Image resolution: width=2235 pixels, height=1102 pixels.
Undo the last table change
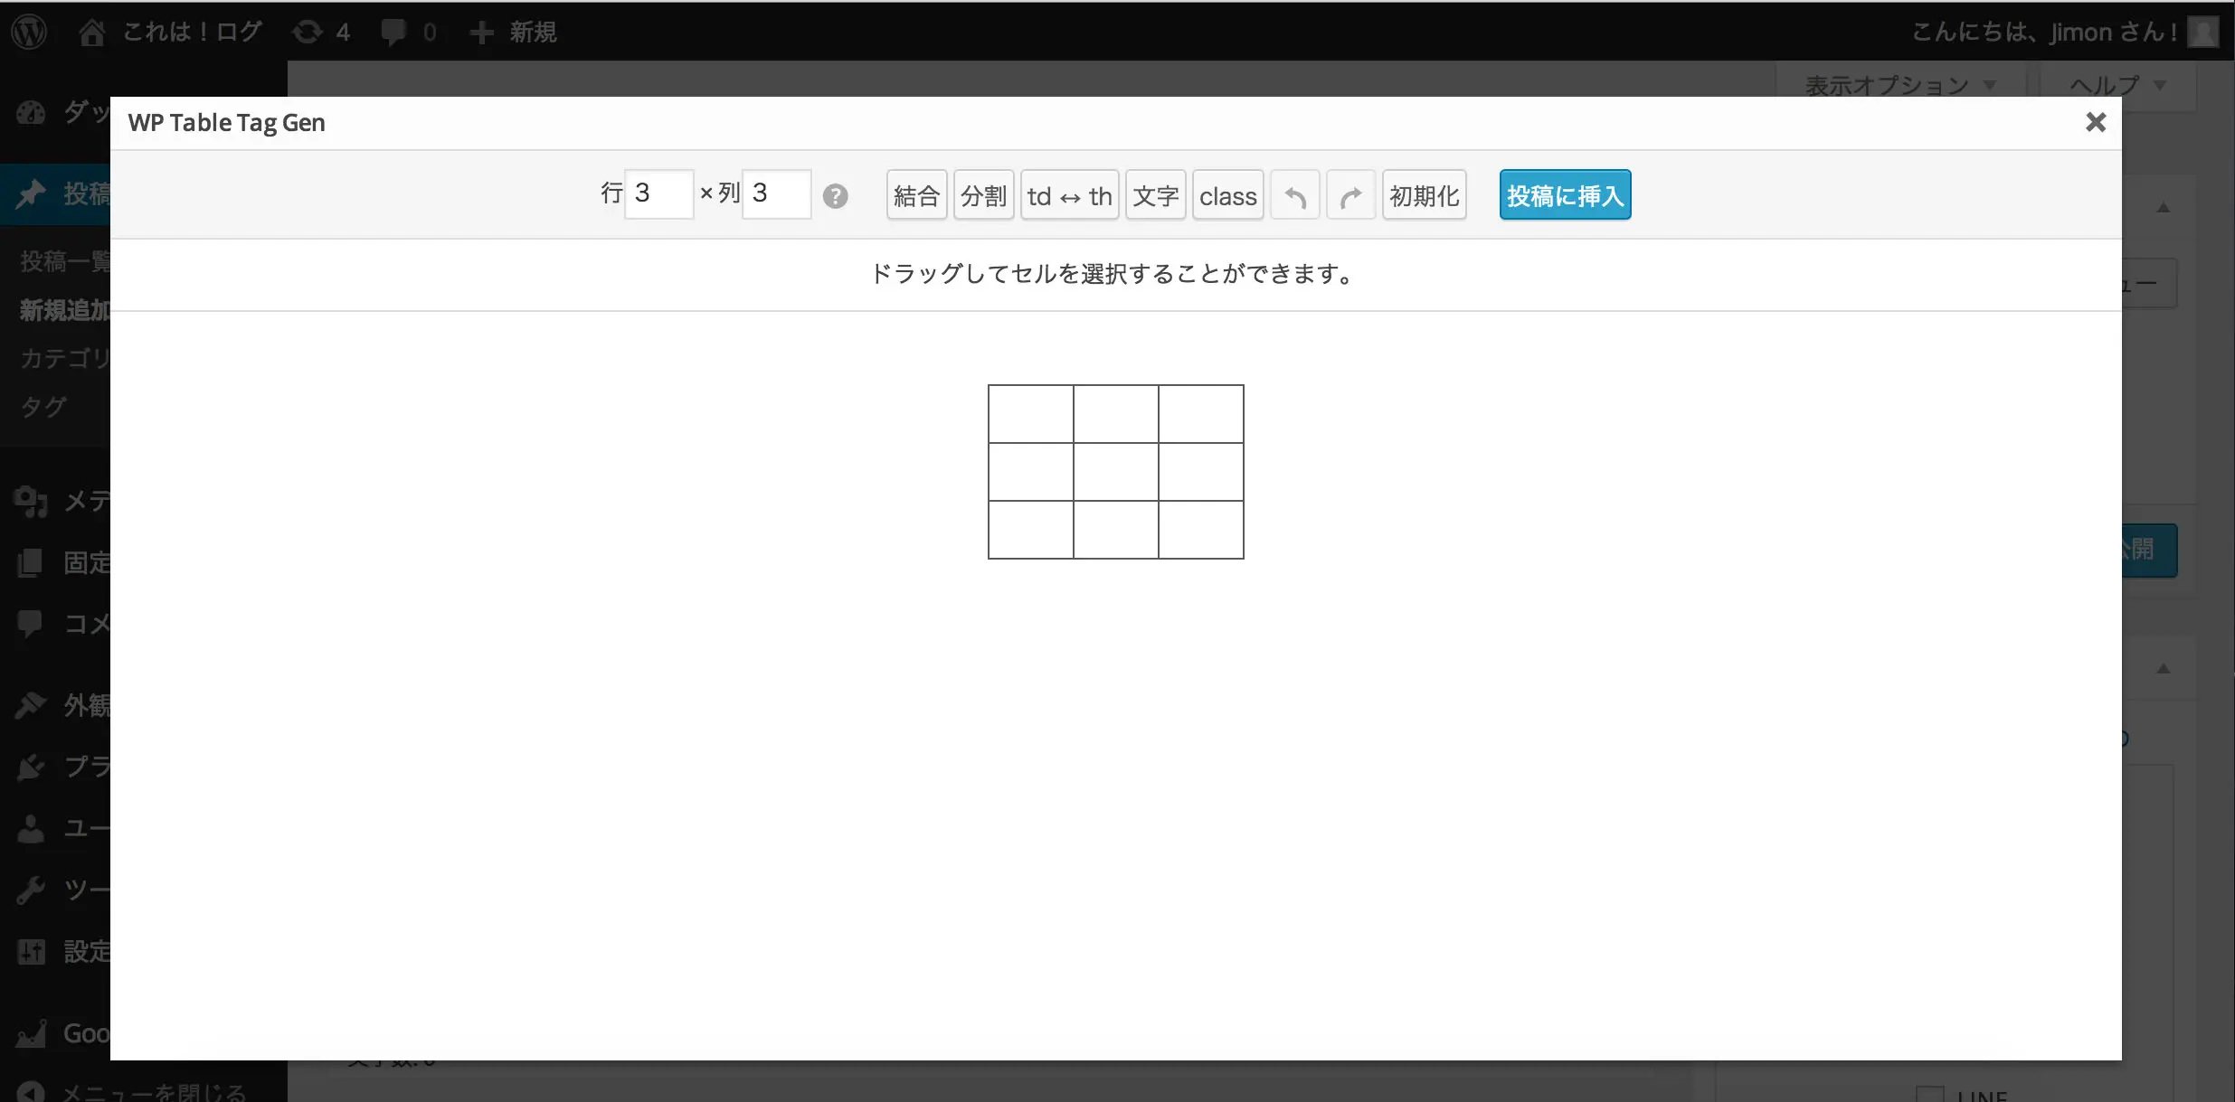tap(1293, 194)
